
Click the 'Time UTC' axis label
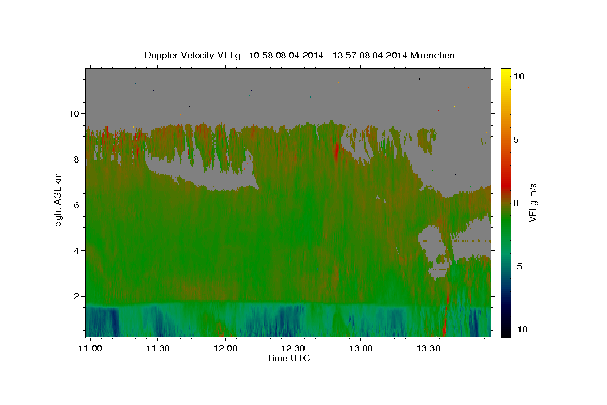288,358
